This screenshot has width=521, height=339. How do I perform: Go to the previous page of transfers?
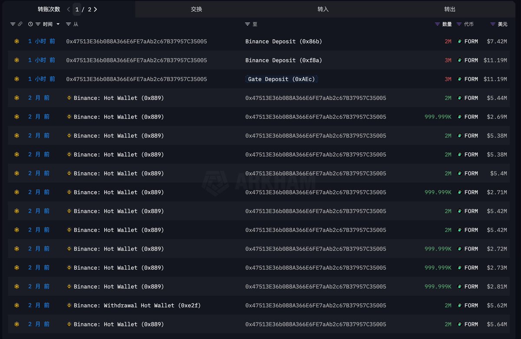click(x=69, y=9)
